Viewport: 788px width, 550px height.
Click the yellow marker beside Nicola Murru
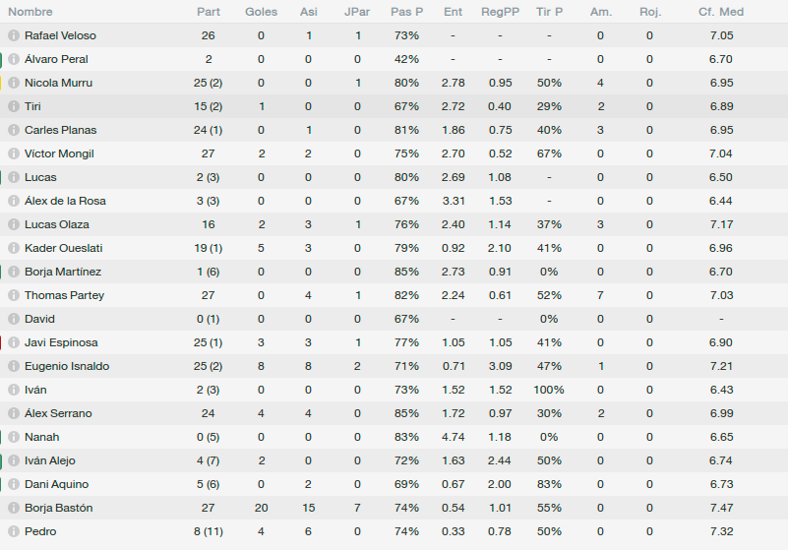pyautogui.click(x=1, y=83)
